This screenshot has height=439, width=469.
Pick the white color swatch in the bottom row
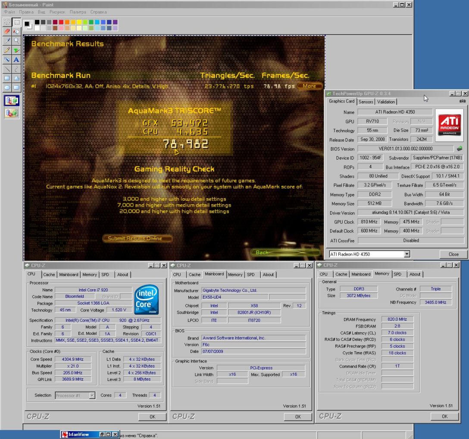[37, 28]
